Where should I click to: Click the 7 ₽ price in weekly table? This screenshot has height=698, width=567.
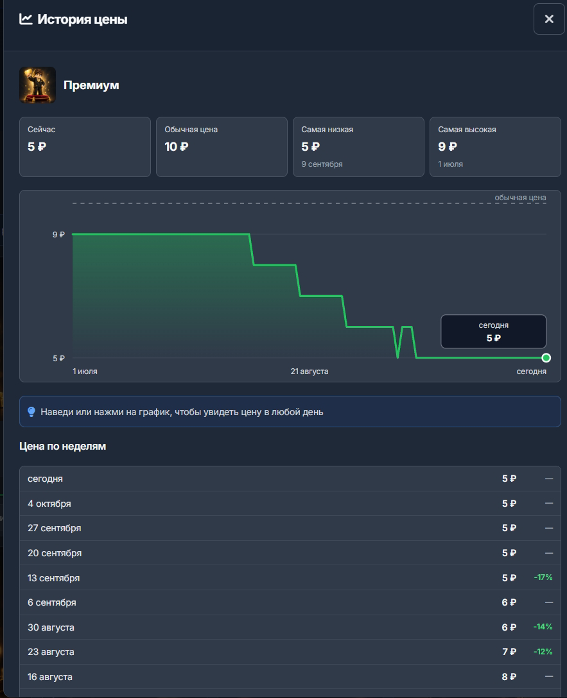(x=509, y=652)
